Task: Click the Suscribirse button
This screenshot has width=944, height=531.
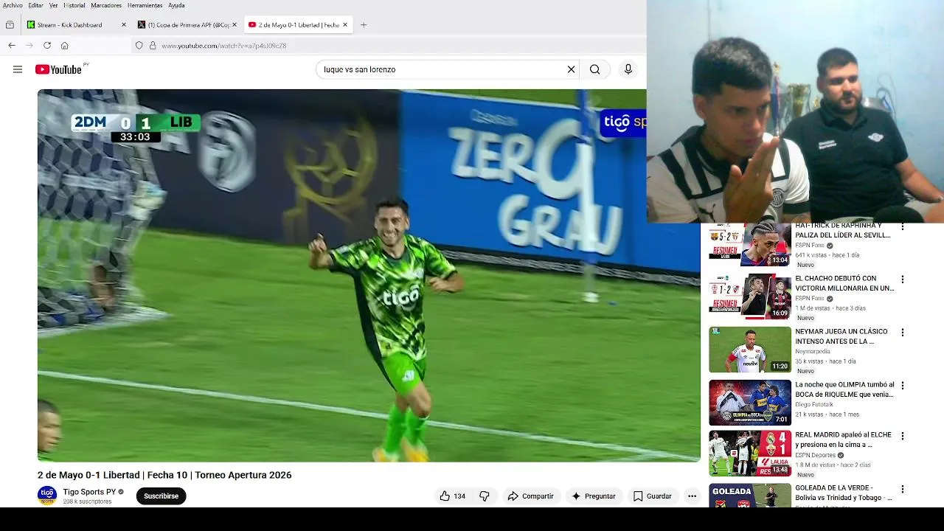Action: [161, 496]
